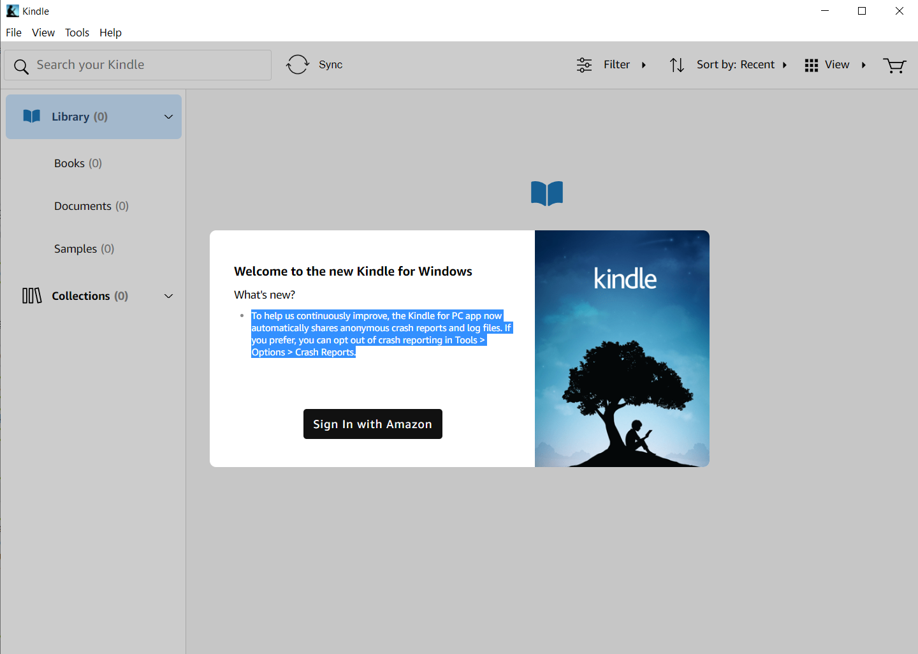Click the Search your Kindle field
The height and width of the screenshot is (654, 918).
[138, 64]
